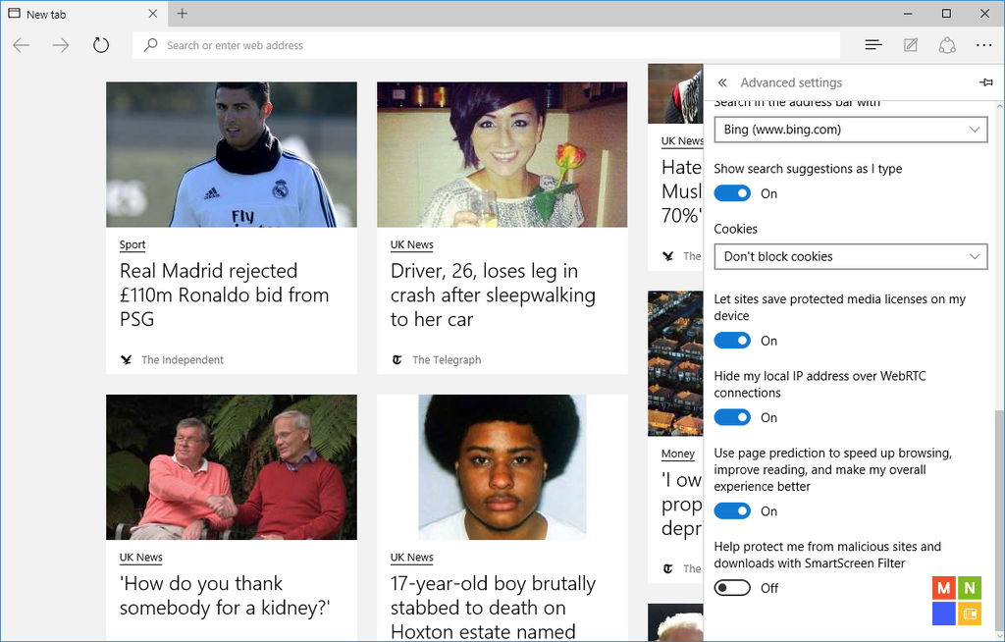
Task: Click the search magnifier icon in the address bar
Action: [150, 45]
